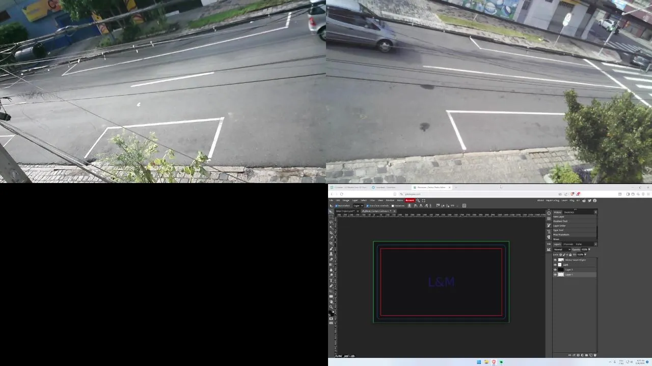Screen dimensions: 652x366
Task: Click the red Account button
Action: click(x=410, y=200)
